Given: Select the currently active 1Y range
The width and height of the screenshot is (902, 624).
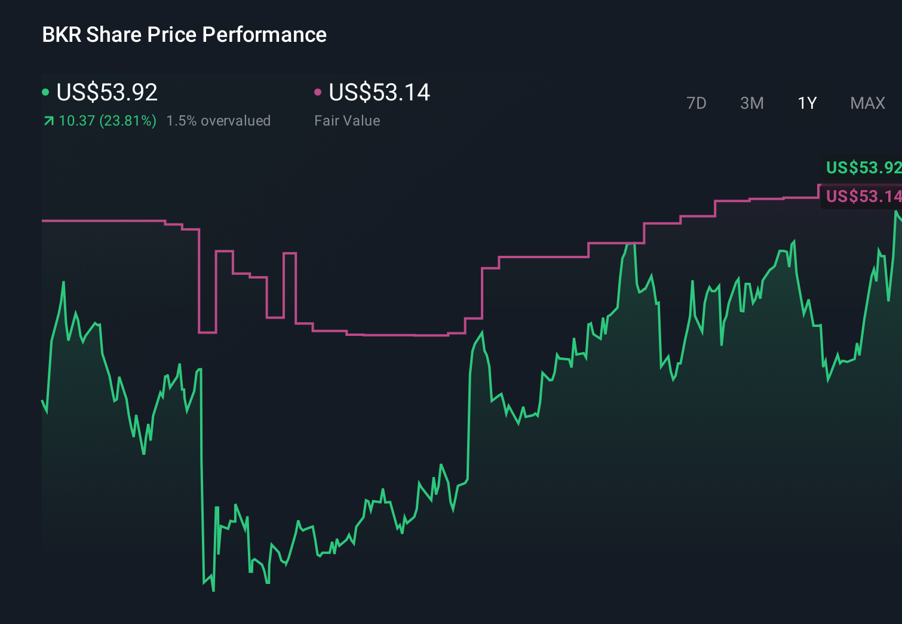Looking at the screenshot, I should tap(806, 103).
